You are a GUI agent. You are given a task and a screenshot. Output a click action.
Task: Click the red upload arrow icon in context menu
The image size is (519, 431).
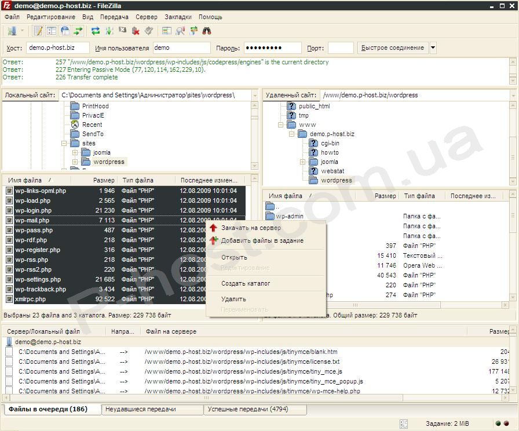click(x=214, y=228)
